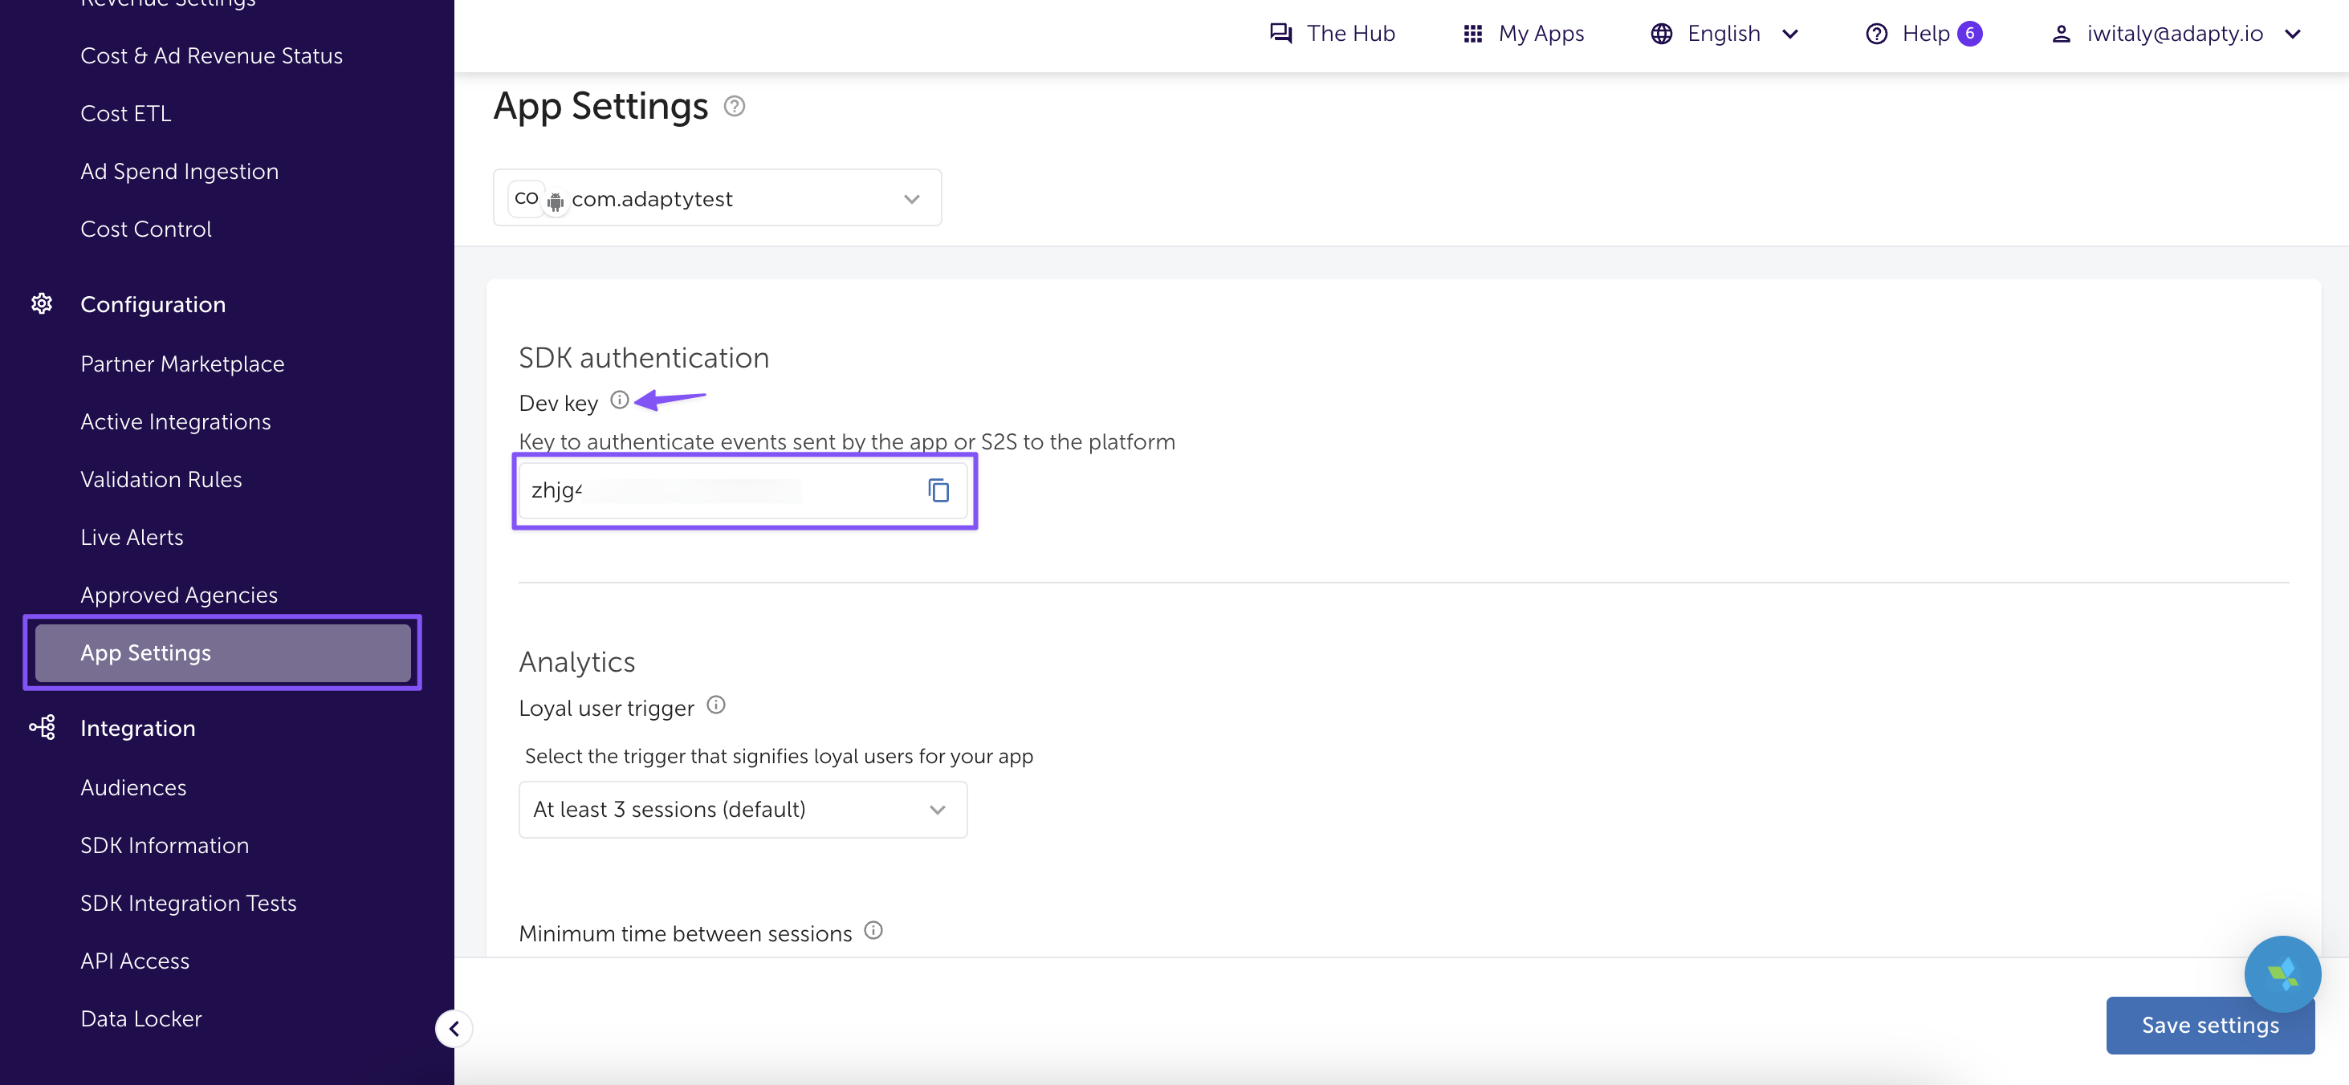Click the App Settings help question icon
This screenshot has height=1085, width=2349.
tap(734, 107)
